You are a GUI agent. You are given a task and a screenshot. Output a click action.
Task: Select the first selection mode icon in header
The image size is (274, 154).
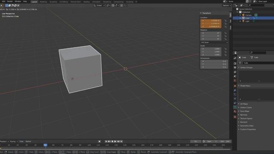coord(7,6)
